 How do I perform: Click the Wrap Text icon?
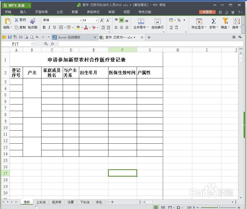coord(158,21)
